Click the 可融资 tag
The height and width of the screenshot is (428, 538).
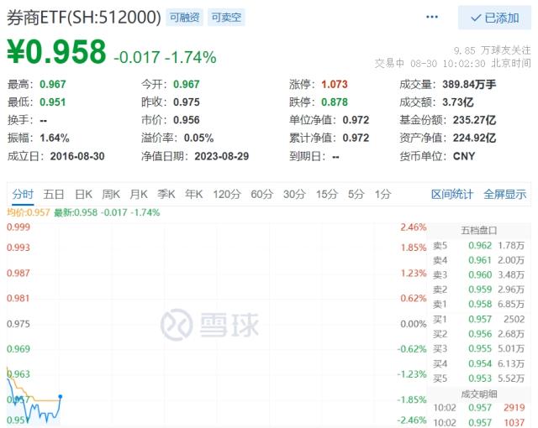pos(185,18)
